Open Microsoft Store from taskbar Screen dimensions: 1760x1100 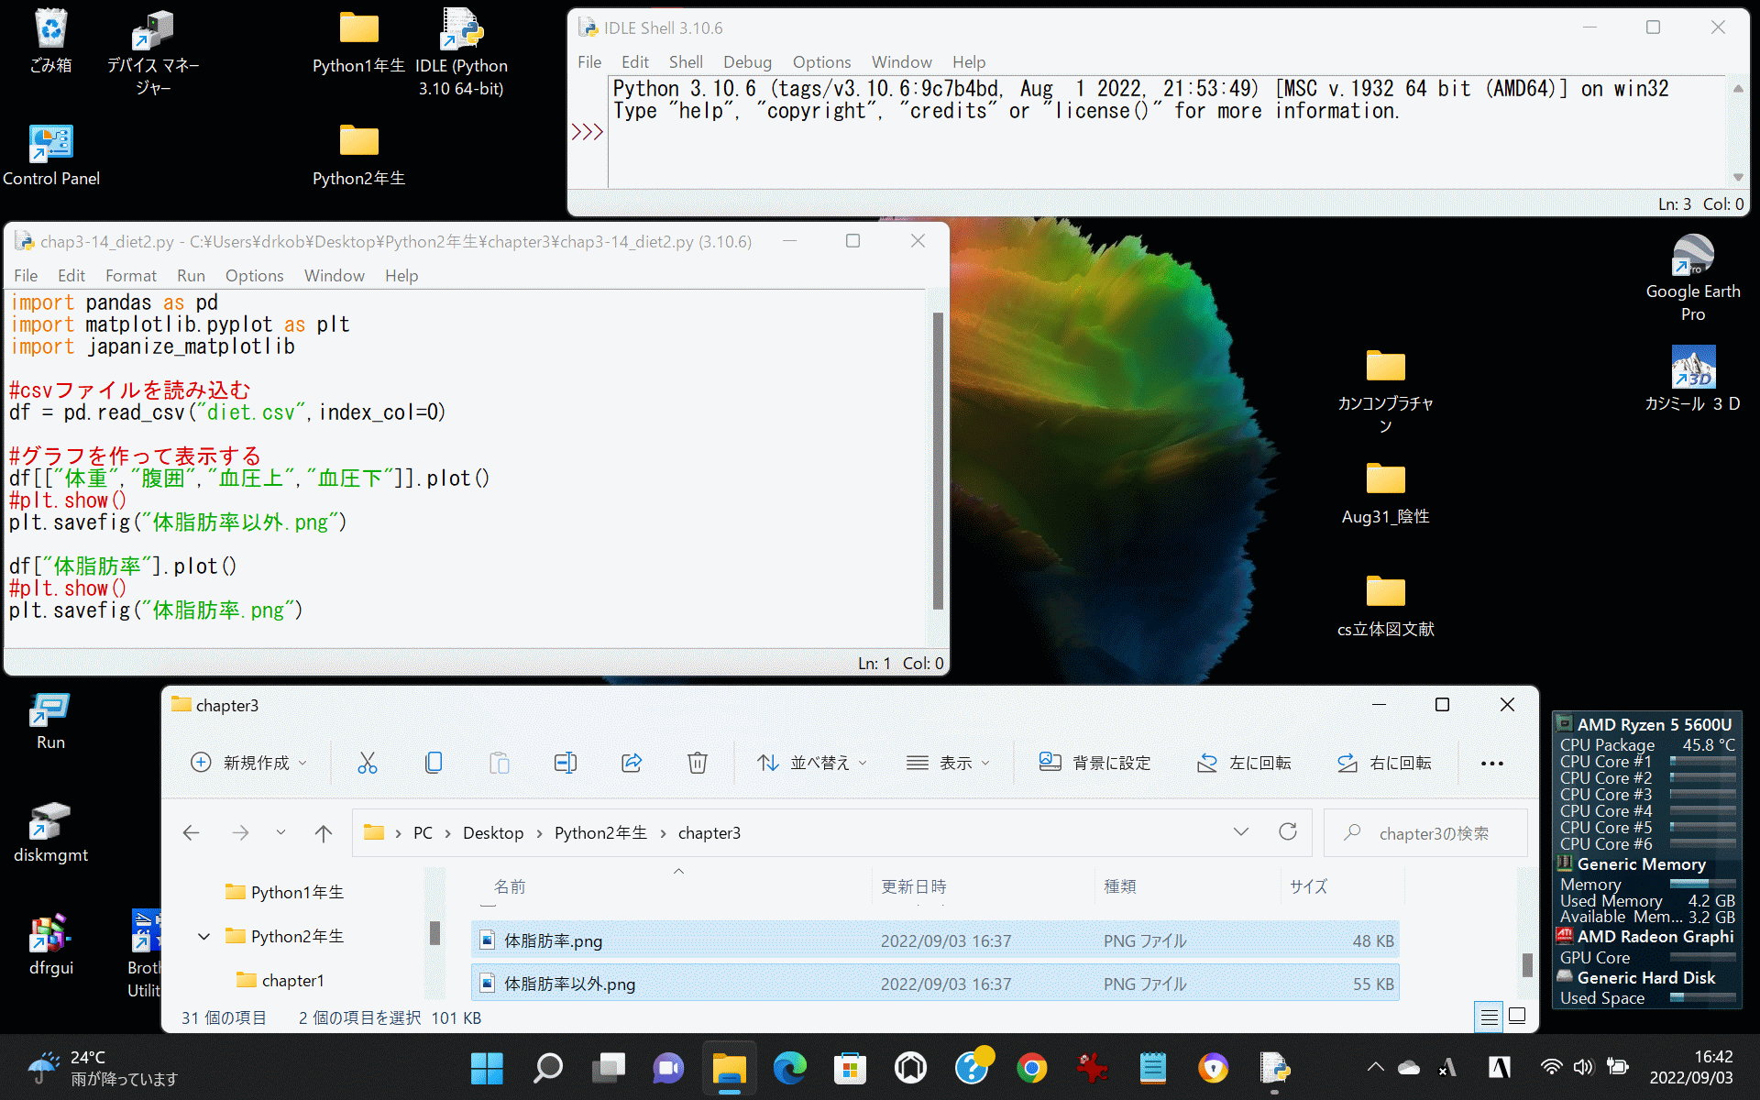[x=850, y=1068]
